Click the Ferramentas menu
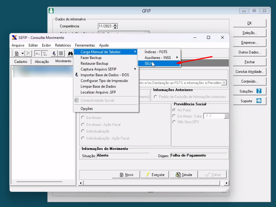The height and width of the screenshot is (207, 276). (x=85, y=45)
